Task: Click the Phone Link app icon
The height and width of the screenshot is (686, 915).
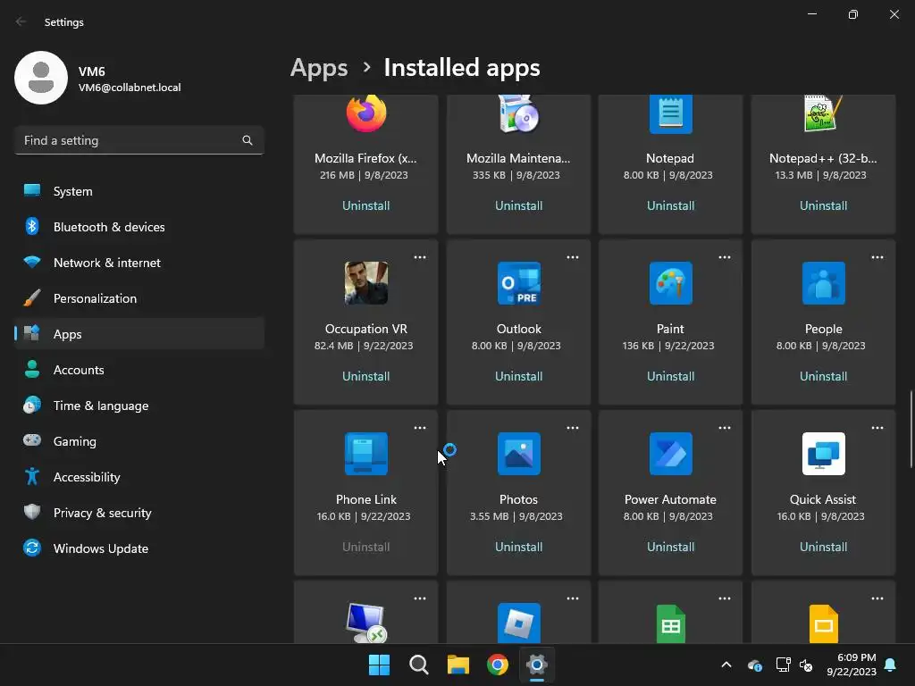Action: click(x=365, y=454)
